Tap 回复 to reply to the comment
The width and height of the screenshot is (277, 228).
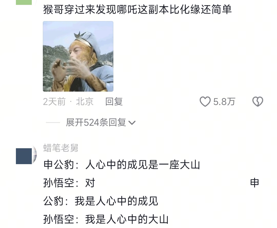pyautogui.click(x=114, y=102)
